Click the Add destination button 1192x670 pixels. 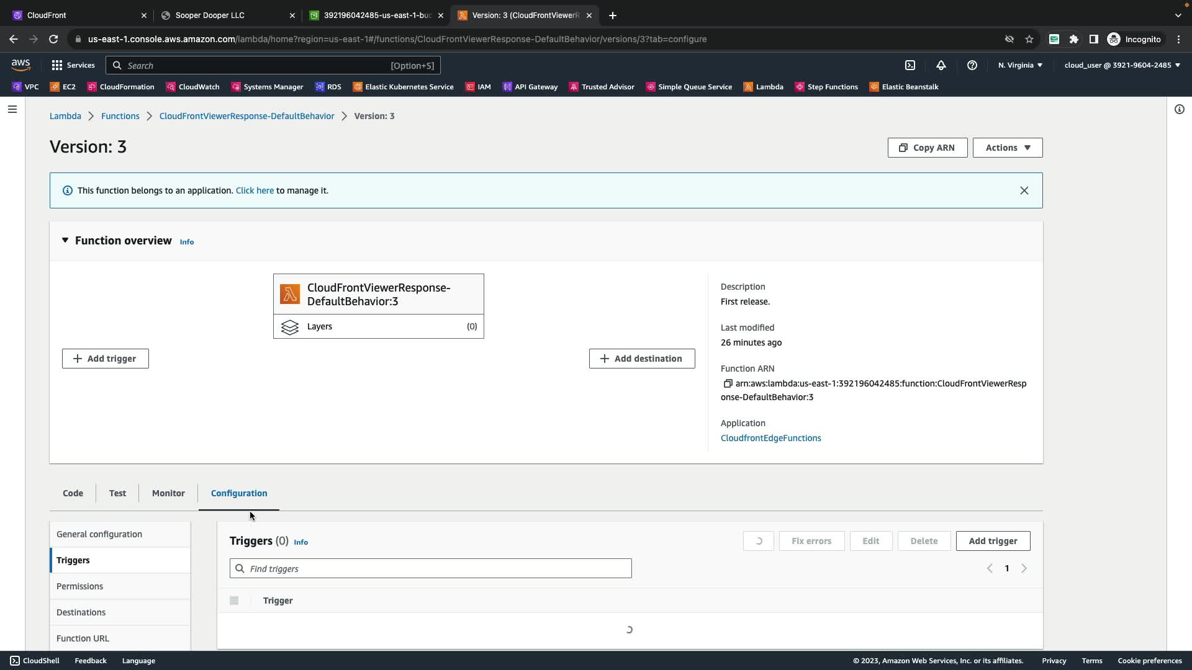coord(641,359)
